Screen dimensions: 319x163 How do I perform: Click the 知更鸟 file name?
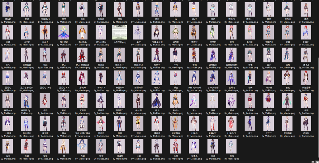pos(194,157)
